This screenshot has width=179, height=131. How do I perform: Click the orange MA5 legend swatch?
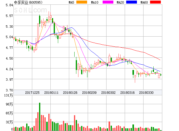click(82, 2)
